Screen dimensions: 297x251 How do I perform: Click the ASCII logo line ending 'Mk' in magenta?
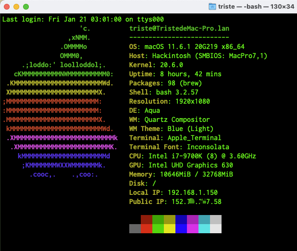[62, 138]
